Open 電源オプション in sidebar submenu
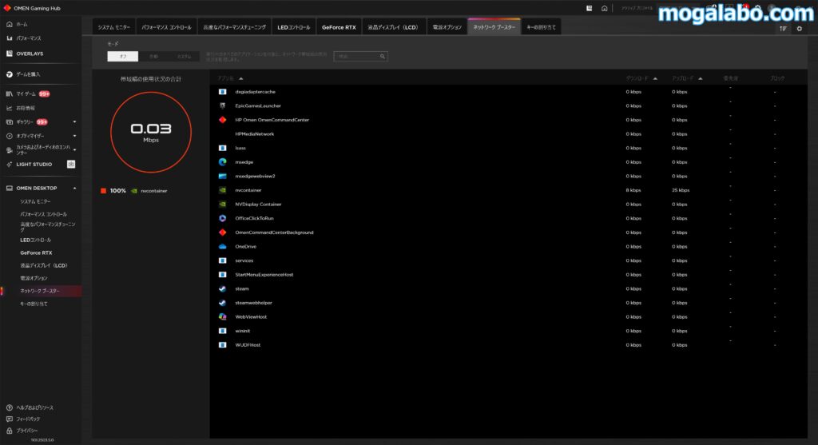 pyautogui.click(x=34, y=278)
